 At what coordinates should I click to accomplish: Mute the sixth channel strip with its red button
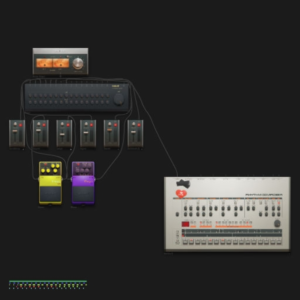pyautogui.click(x=139, y=125)
